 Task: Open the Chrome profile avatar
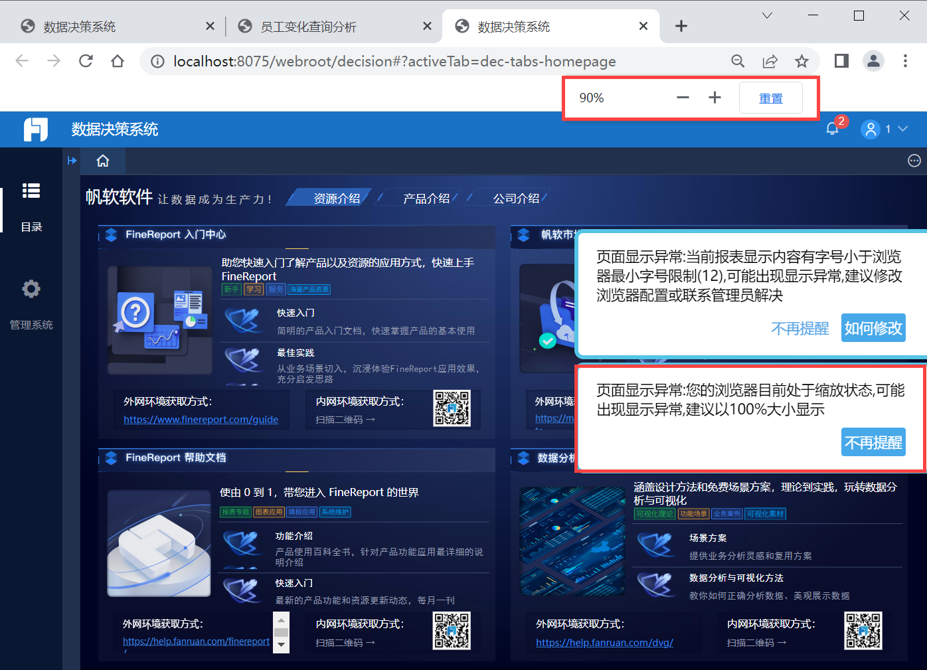point(873,61)
